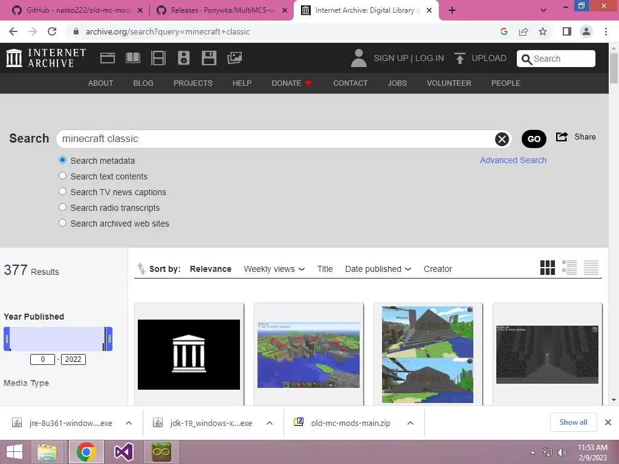Screen dimensions: 619x464
Task: Toggle sort direction arrows next to Sort by
Action: [x=141, y=269]
